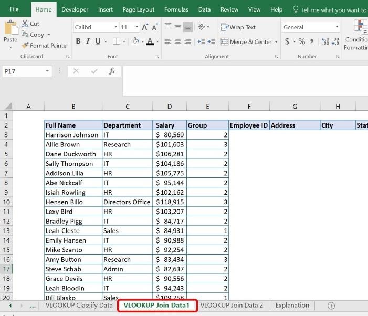Apply comma style format
The image size is (368, 316).
(x=312, y=41)
